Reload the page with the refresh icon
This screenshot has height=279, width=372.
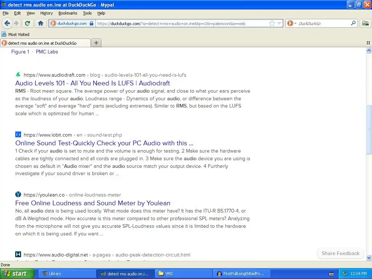pyautogui.click(x=28, y=23)
